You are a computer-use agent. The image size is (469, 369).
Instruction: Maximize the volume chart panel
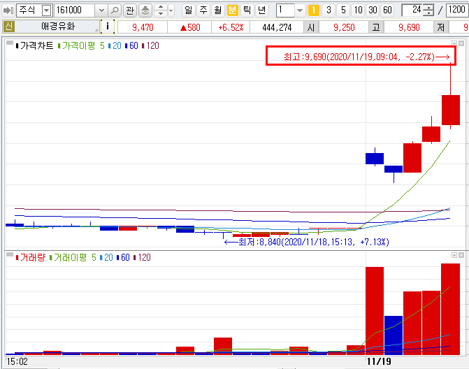(x=454, y=255)
